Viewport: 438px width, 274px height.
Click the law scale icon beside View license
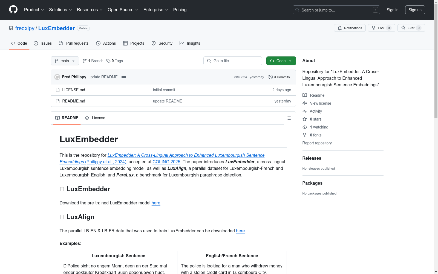tap(305, 103)
